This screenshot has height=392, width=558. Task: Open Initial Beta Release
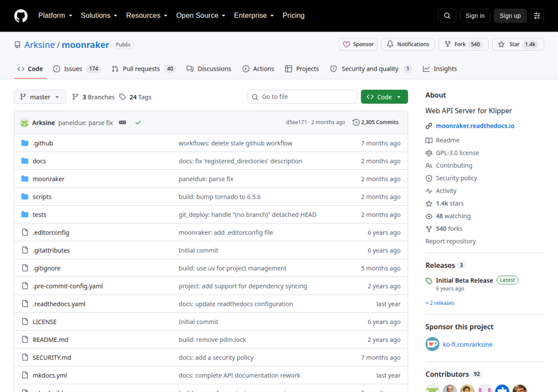point(464,280)
